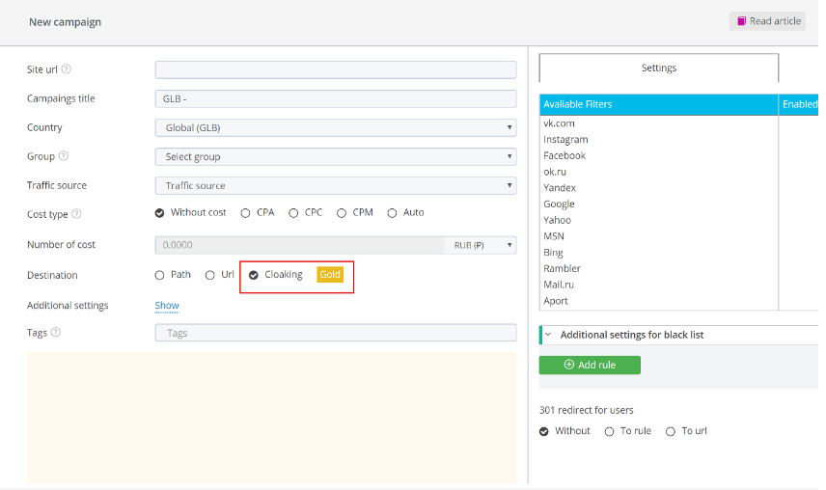Screen dimensions: 826x490
Task: Click the Site url input field
Action: pyautogui.click(x=335, y=69)
